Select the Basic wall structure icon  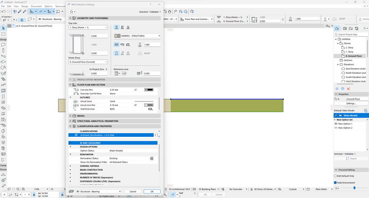116,28
